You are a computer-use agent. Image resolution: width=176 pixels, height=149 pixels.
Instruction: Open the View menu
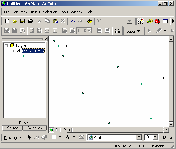24,12
